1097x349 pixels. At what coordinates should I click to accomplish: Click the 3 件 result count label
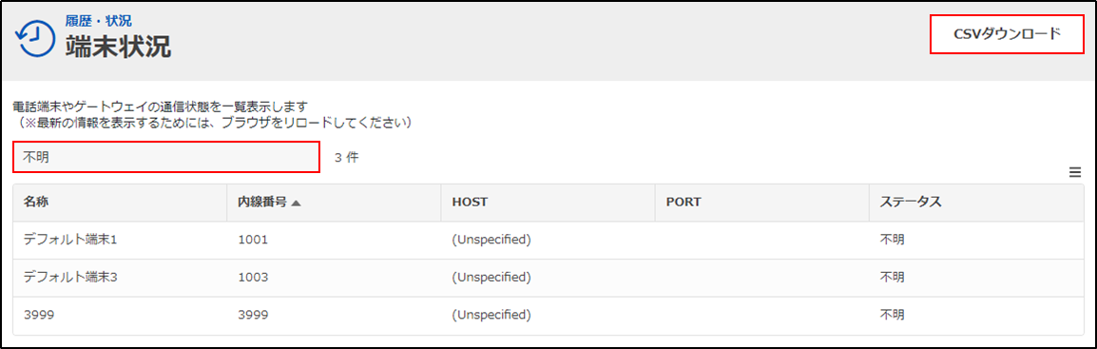pyautogui.click(x=346, y=158)
